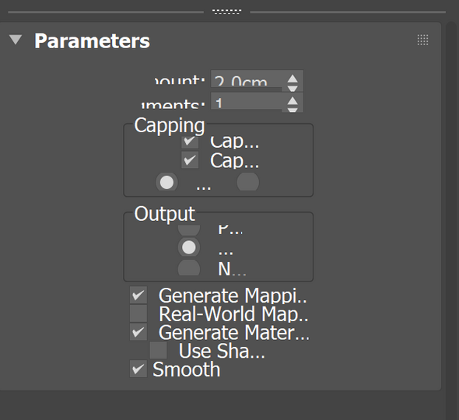The height and width of the screenshot is (420, 459).
Task: Select the middle Output radio button
Action: click(x=189, y=247)
